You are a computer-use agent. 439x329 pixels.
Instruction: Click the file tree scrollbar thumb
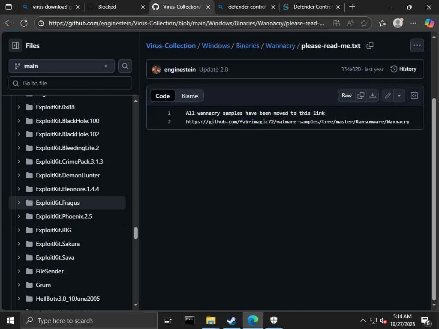[x=135, y=233]
